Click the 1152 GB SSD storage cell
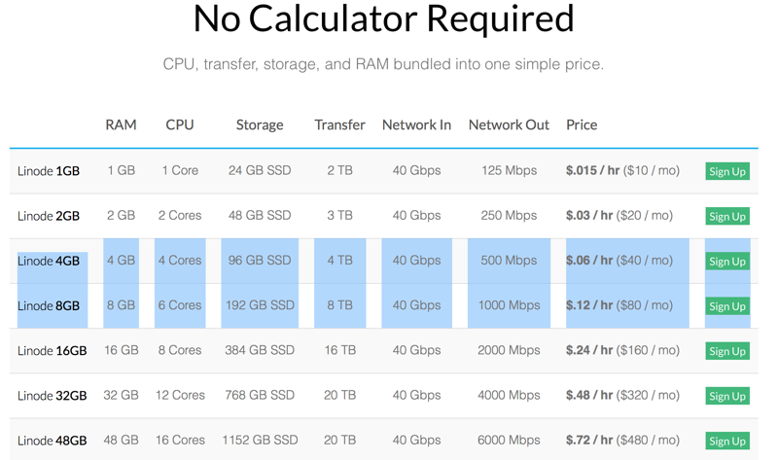The image size is (778, 460). click(260, 440)
